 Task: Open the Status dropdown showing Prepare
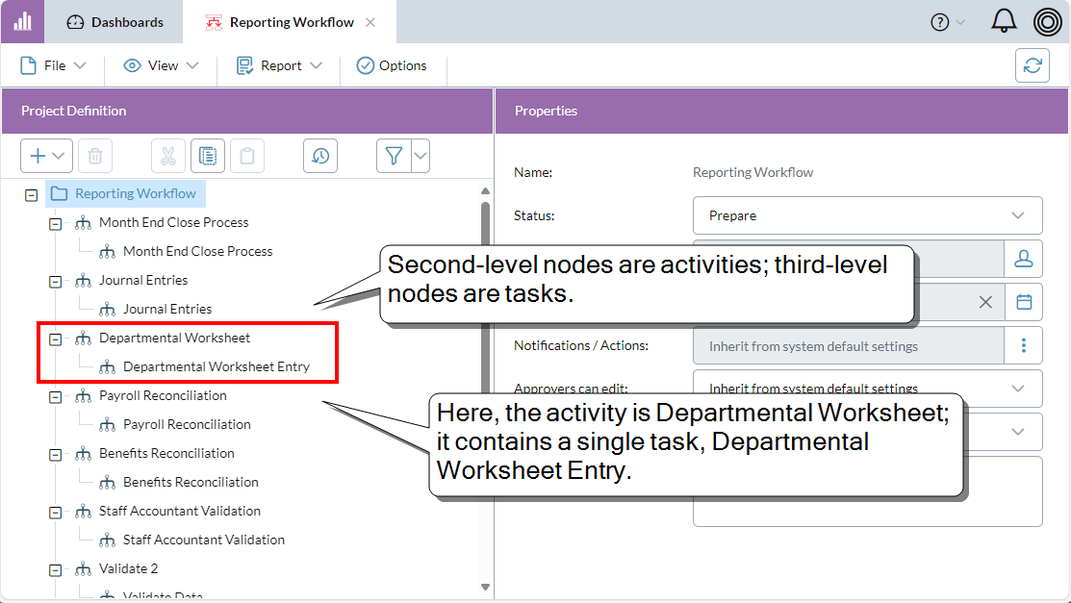coord(867,215)
